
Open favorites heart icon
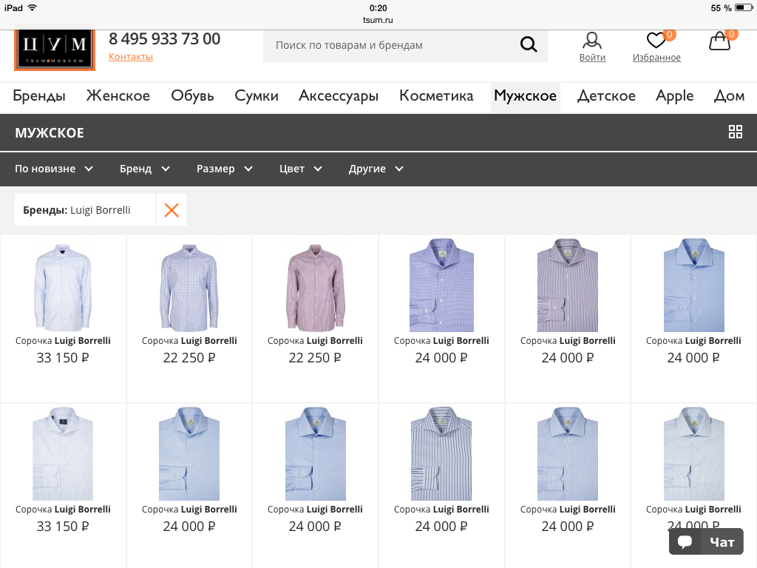pyautogui.click(x=656, y=40)
